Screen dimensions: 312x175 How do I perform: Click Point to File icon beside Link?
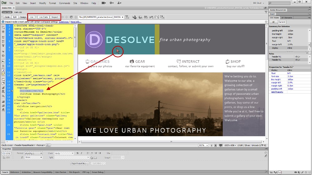pyautogui.click(x=92, y=158)
